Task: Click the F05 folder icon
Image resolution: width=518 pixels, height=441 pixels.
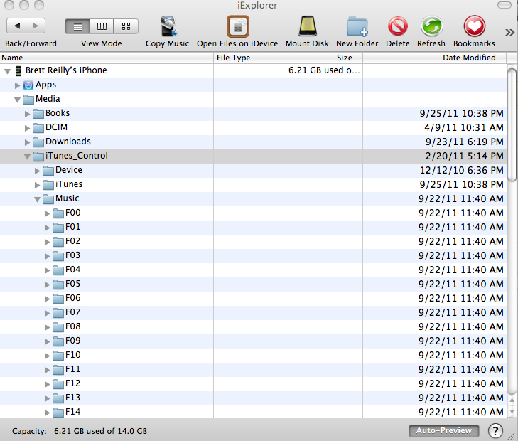Action: (x=58, y=285)
